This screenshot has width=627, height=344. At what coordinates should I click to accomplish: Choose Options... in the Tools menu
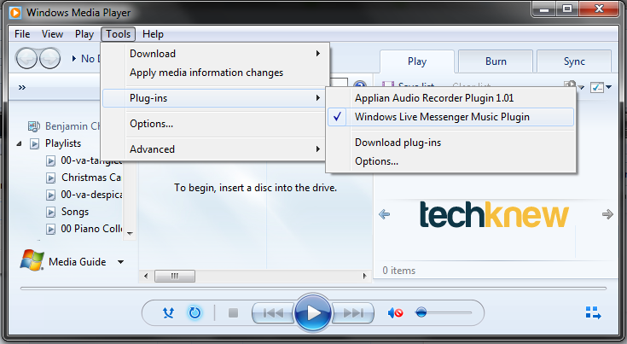tap(214, 124)
